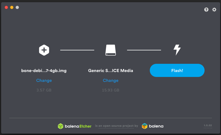The image size is (221, 135).
Task: Change the Generic Media target drive
Action: click(111, 81)
